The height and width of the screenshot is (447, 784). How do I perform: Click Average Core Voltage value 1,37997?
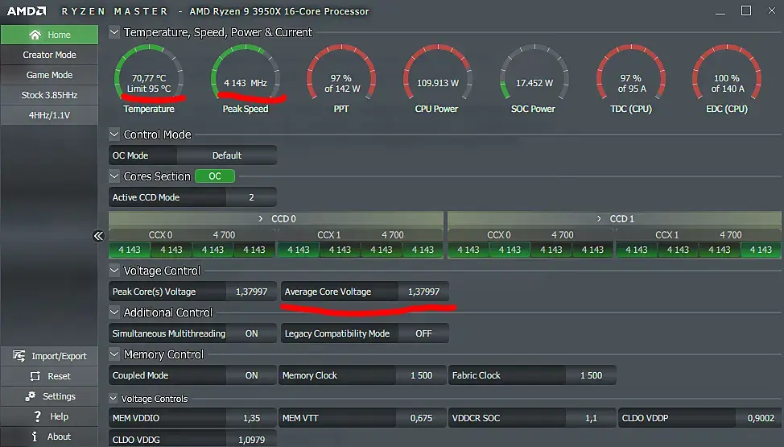[x=423, y=292]
